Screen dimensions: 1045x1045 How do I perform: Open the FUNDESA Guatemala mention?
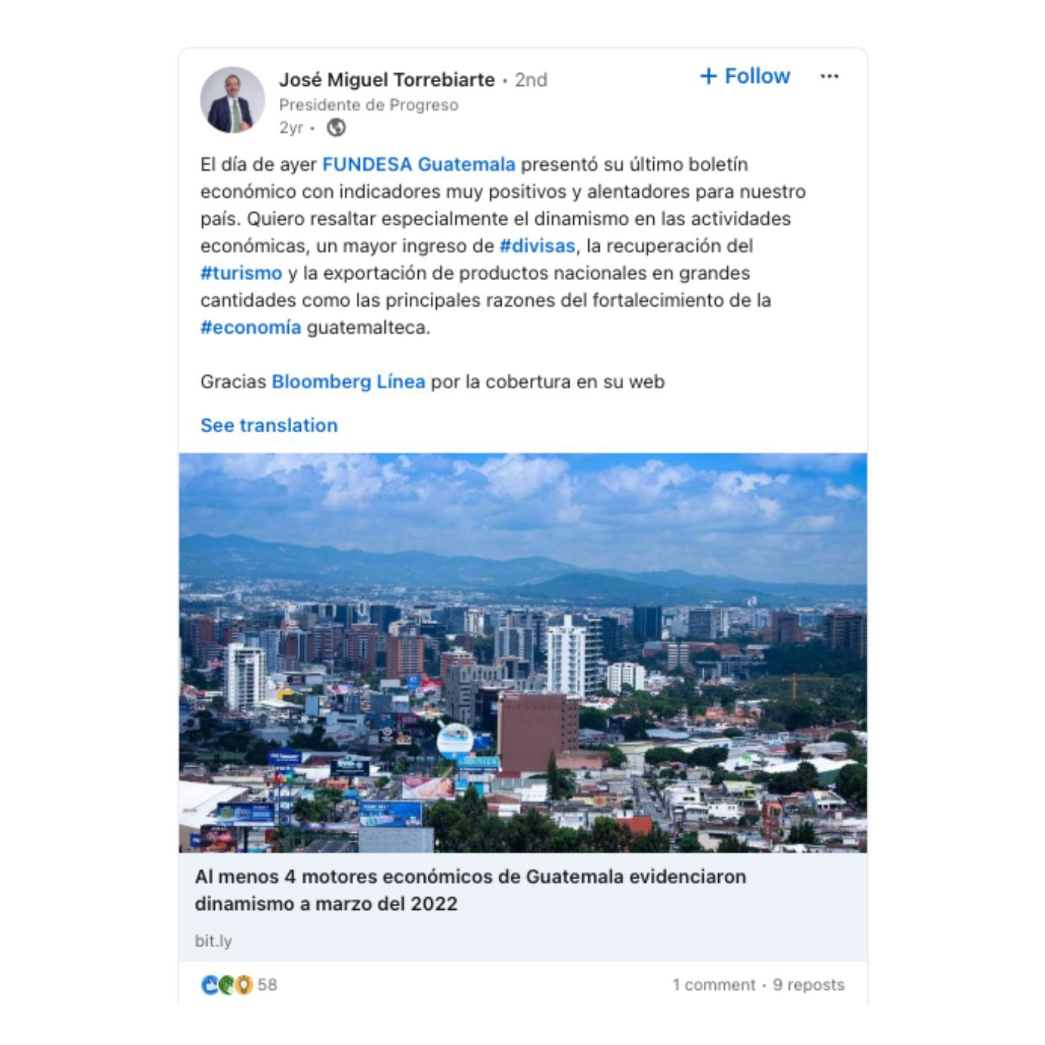(x=419, y=164)
